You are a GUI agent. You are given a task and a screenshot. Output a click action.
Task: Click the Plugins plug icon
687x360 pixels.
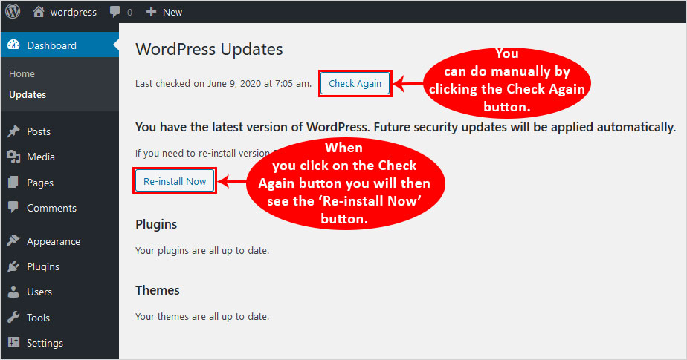click(13, 266)
